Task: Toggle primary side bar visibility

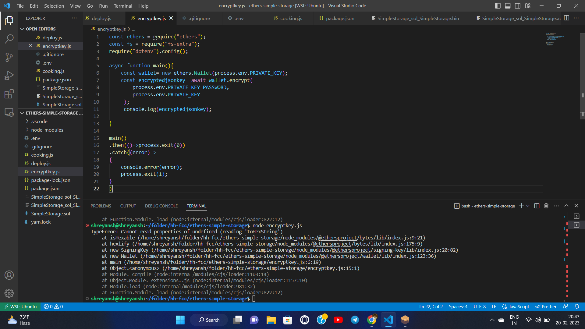Action: tap(498, 6)
